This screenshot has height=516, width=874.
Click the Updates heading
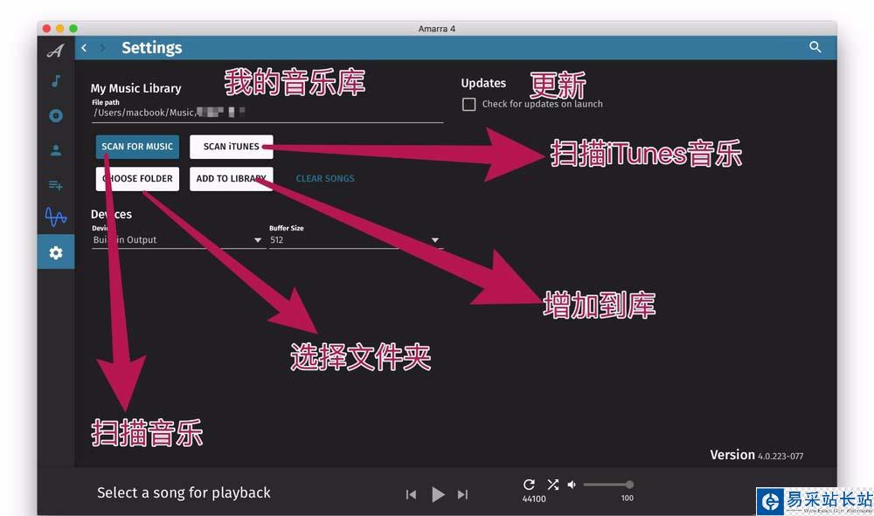pos(483,83)
